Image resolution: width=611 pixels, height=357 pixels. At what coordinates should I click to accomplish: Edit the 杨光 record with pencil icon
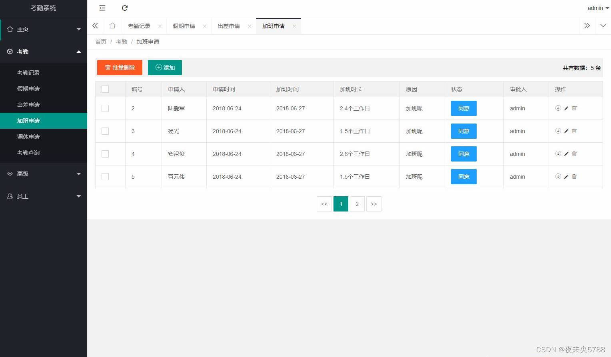tap(566, 131)
